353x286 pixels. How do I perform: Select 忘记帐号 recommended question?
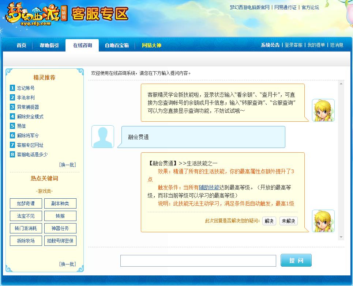click(26, 88)
